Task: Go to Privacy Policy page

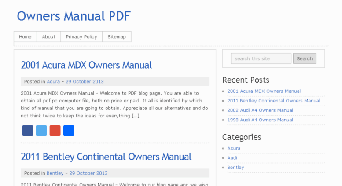Action: click(x=81, y=36)
